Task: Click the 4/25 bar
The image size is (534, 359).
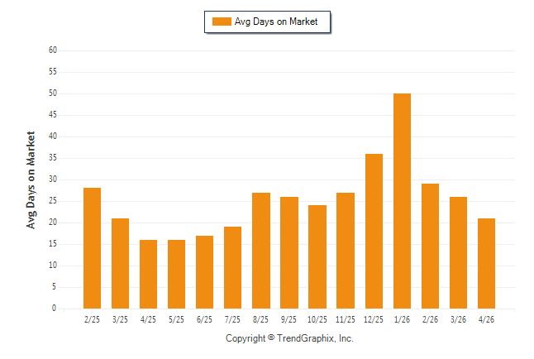Action: tap(148, 275)
